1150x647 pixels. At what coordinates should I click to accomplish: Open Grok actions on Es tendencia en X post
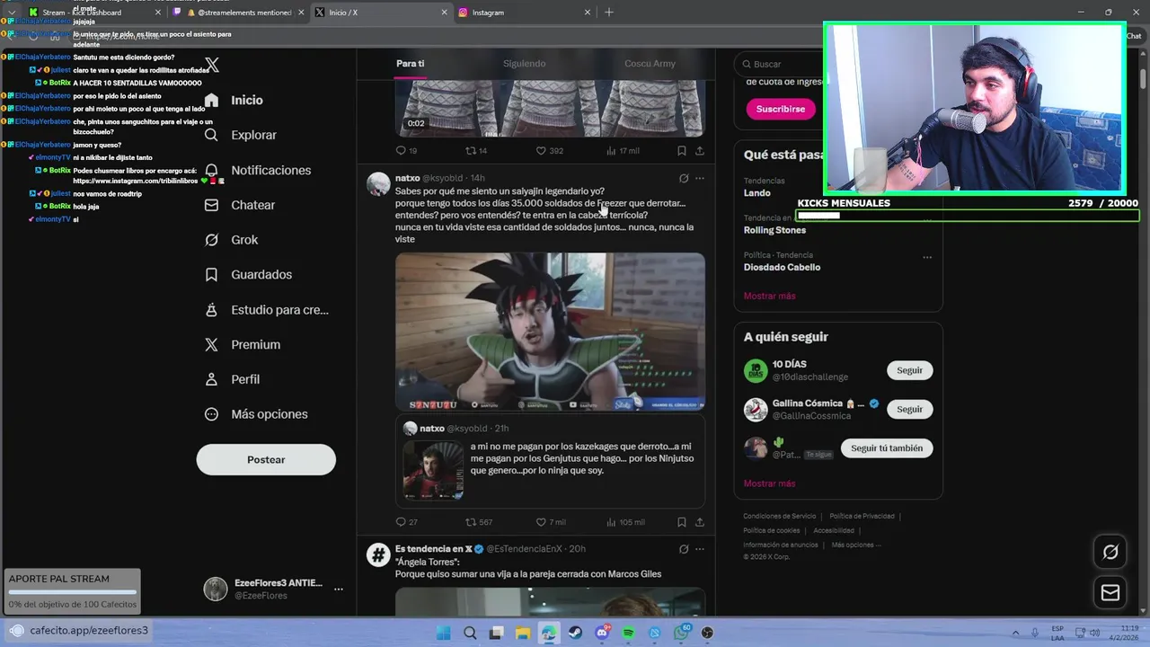(x=684, y=549)
